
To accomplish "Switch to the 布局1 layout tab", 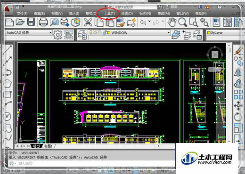I will click(x=48, y=146).
